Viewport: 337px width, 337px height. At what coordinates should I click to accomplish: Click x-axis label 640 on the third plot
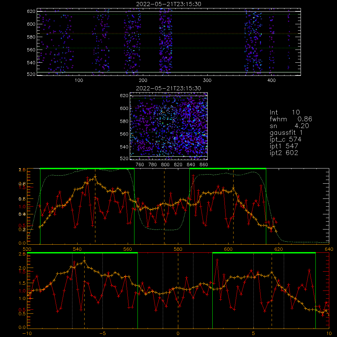click(329, 249)
